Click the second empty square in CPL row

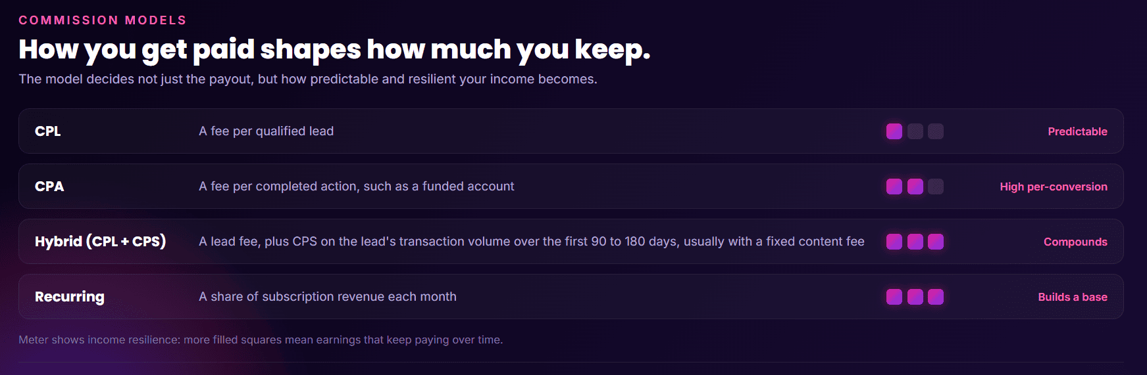click(915, 131)
